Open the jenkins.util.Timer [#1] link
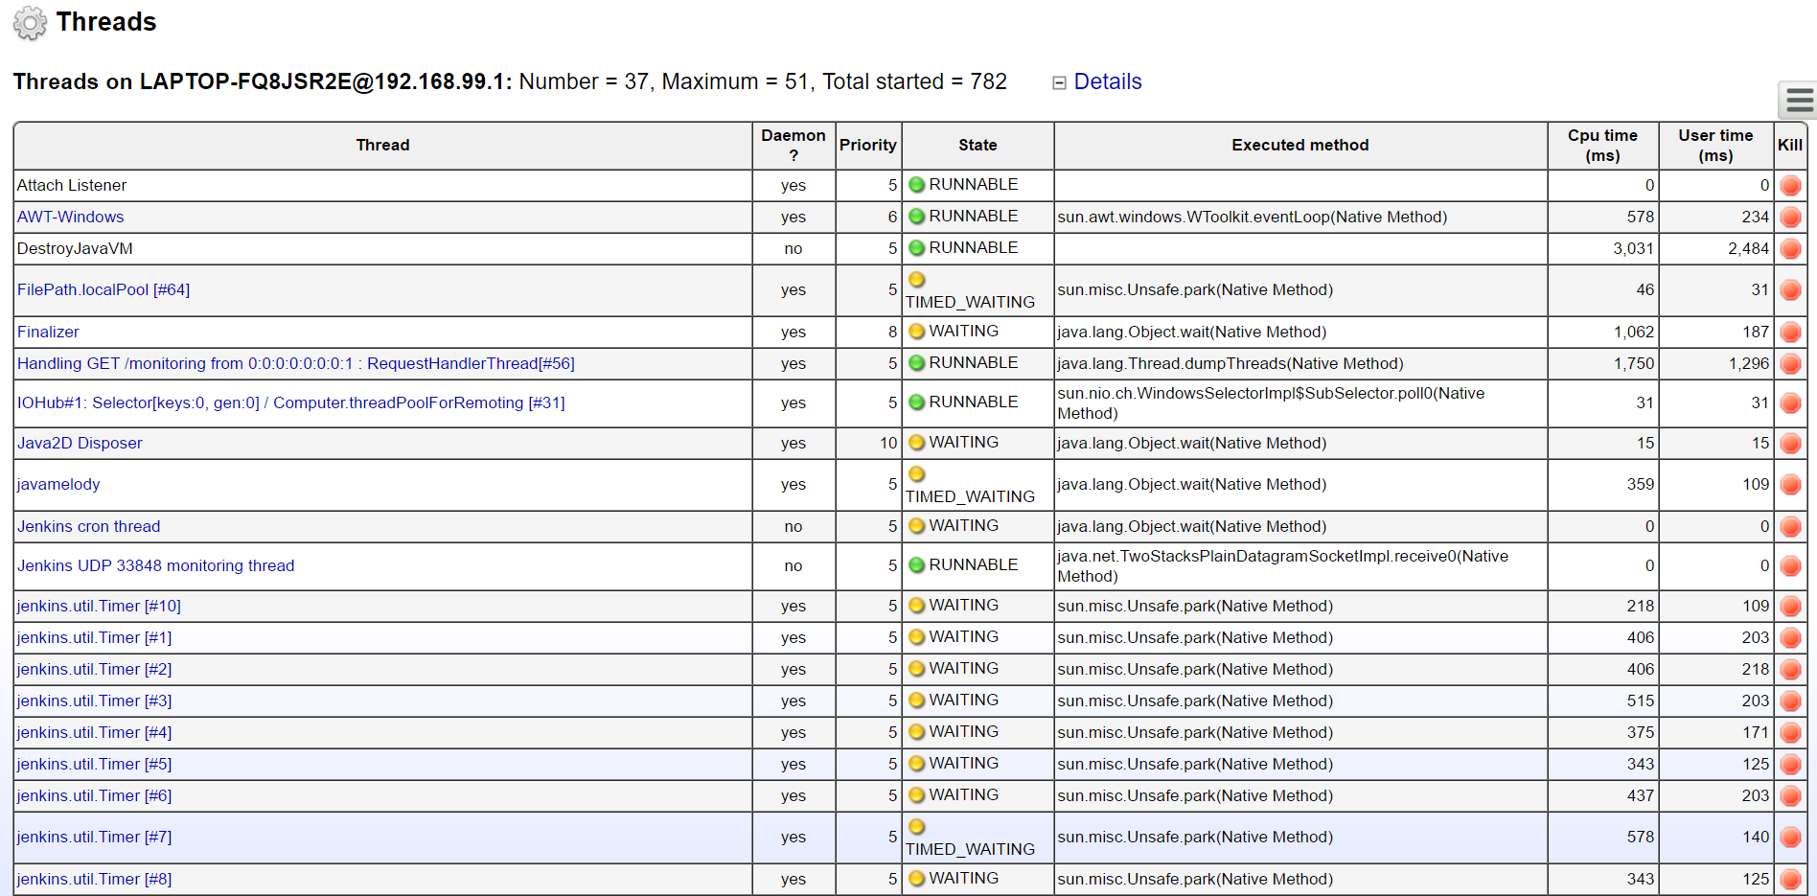This screenshot has width=1817, height=896. point(94,638)
